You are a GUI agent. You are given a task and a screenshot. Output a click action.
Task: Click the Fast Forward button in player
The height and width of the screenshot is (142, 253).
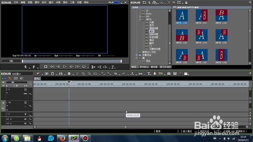(x=78, y=67)
